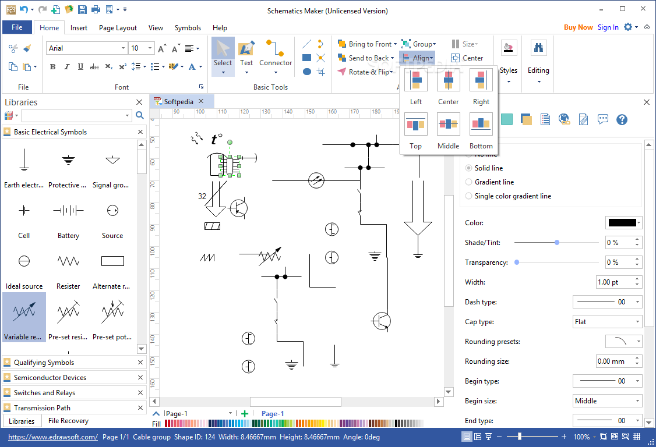This screenshot has height=447, width=656.
Task: Choose Align Center option
Action: click(x=448, y=87)
